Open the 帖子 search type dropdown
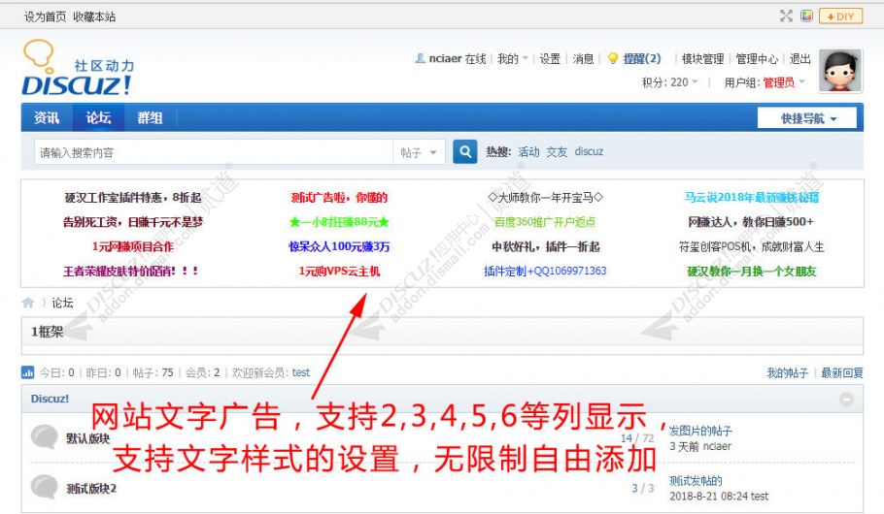This screenshot has height=514, width=884. pyautogui.click(x=419, y=152)
